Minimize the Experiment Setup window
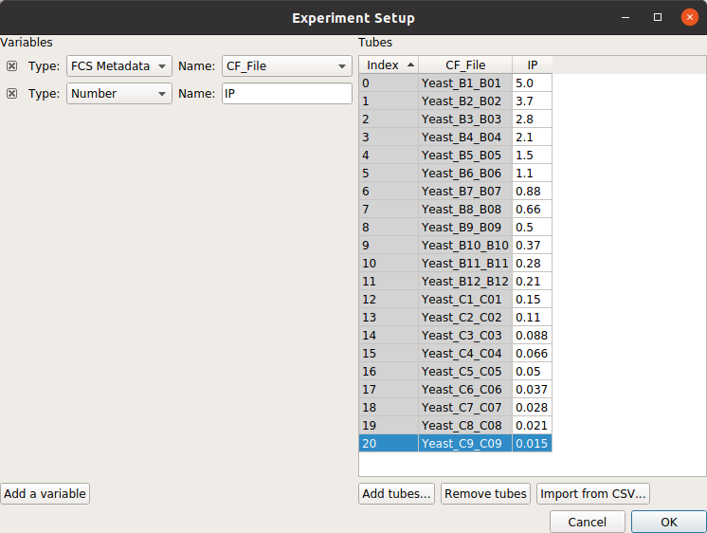The width and height of the screenshot is (707, 533). point(625,18)
